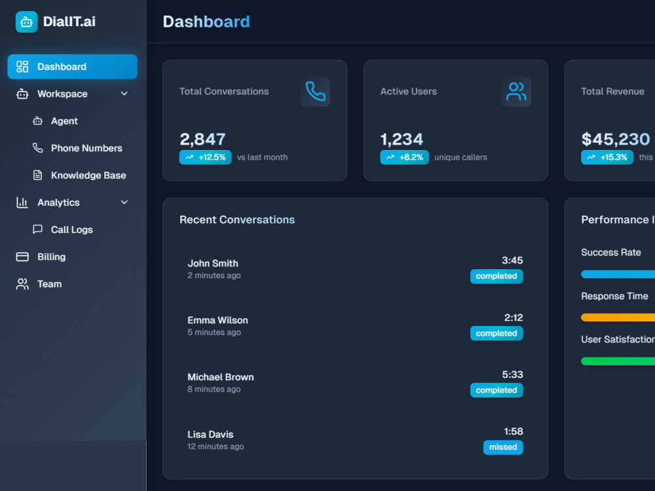Screen dimensions: 655x491
Task: Click the blue Success Rate progress bar
Action: click(x=618, y=274)
